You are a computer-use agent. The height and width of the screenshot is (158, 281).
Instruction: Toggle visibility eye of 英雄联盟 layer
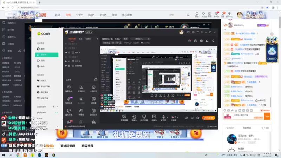click(x=66, y=66)
